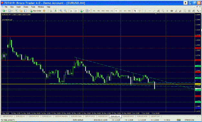
Task: Select the Ellipse drawing tool
Action: (172, 11)
